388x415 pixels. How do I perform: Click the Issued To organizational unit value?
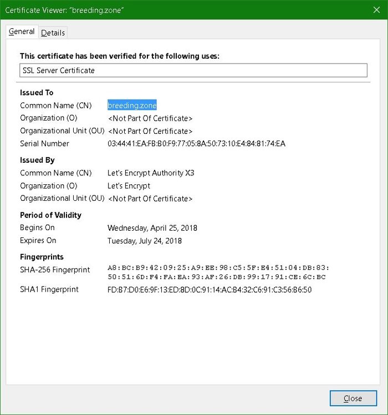pyautogui.click(x=150, y=131)
